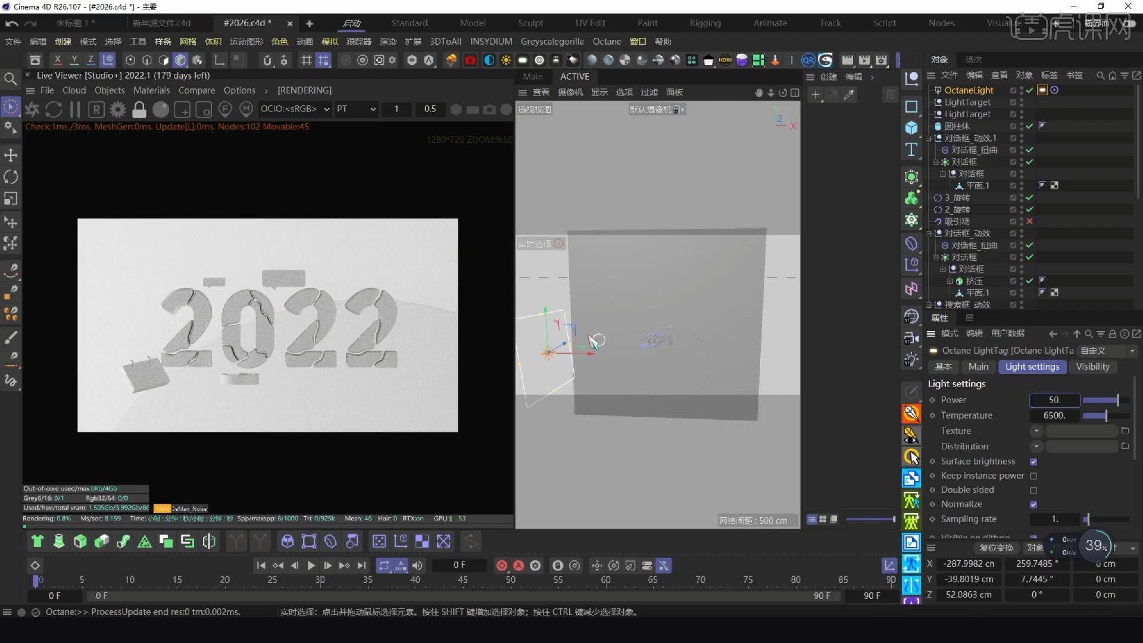The width and height of the screenshot is (1143, 643).
Task: Switch to the attributes Main tab
Action: coord(978,367)
